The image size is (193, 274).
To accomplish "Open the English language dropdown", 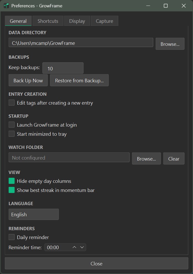I will point(34,214).
